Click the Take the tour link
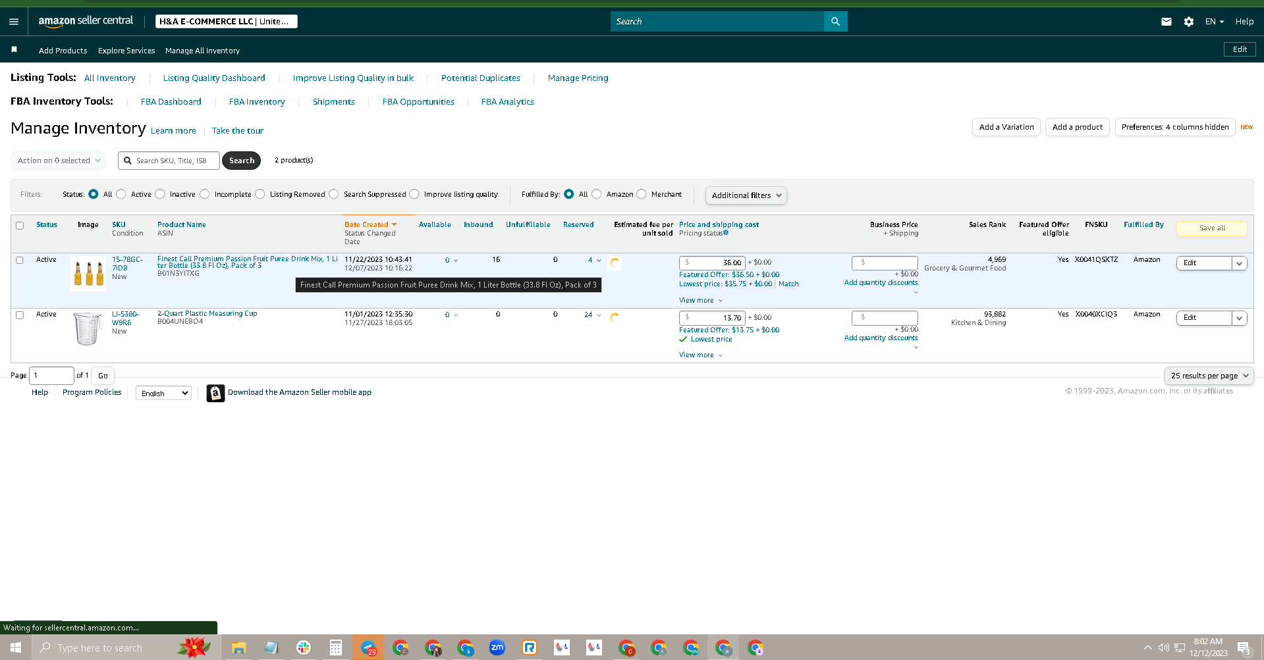 coord(238,131)
